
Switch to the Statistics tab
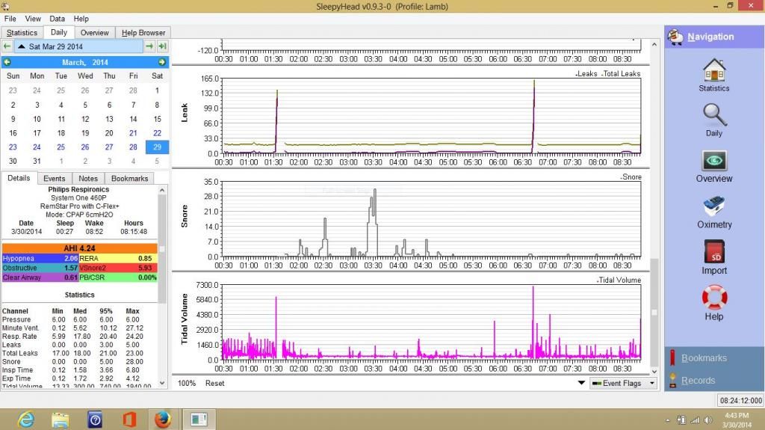[22, 33]
